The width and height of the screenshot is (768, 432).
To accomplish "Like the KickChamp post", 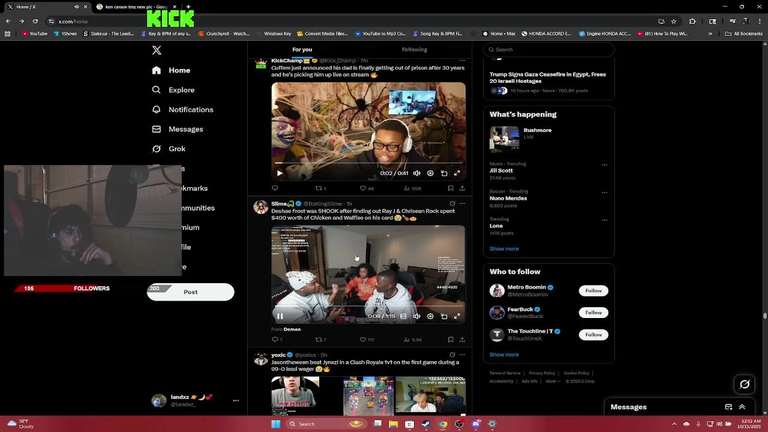I will pyautogui.click(x=366, y=188).
